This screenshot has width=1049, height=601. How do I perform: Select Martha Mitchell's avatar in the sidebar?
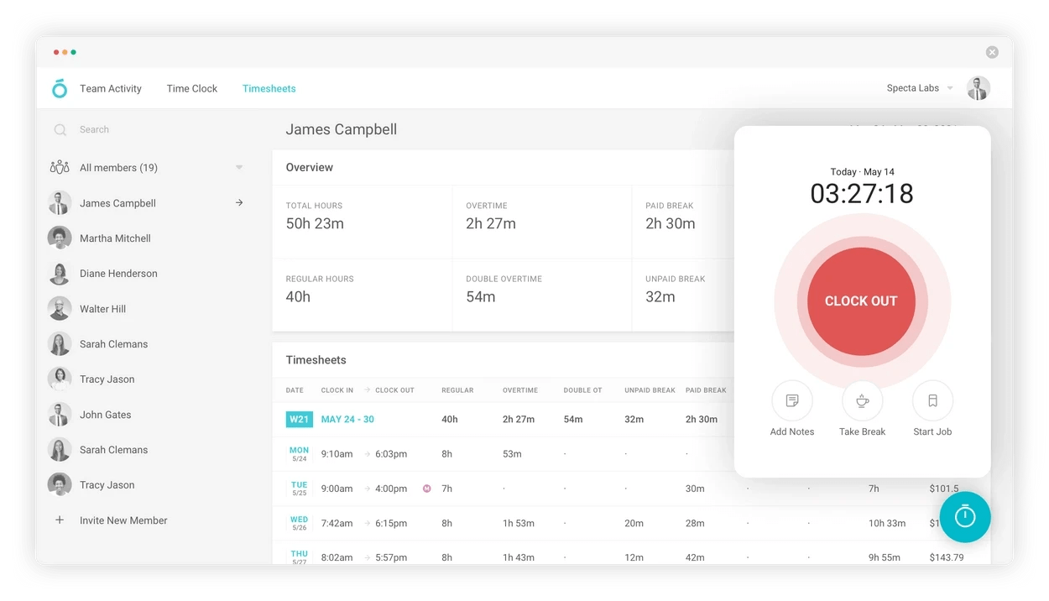(59, 238)
